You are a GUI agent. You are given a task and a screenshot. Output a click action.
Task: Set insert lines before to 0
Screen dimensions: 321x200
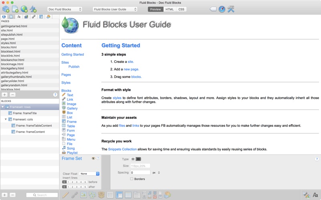click(64, 182)
